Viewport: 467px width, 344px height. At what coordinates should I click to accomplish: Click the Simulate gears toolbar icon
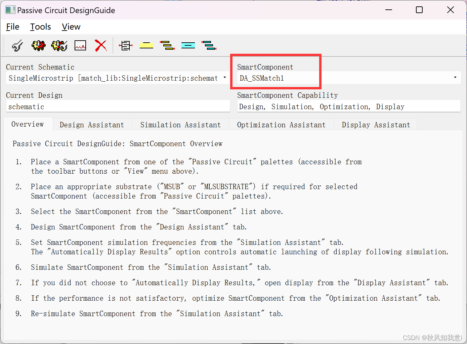coord(38,45)
